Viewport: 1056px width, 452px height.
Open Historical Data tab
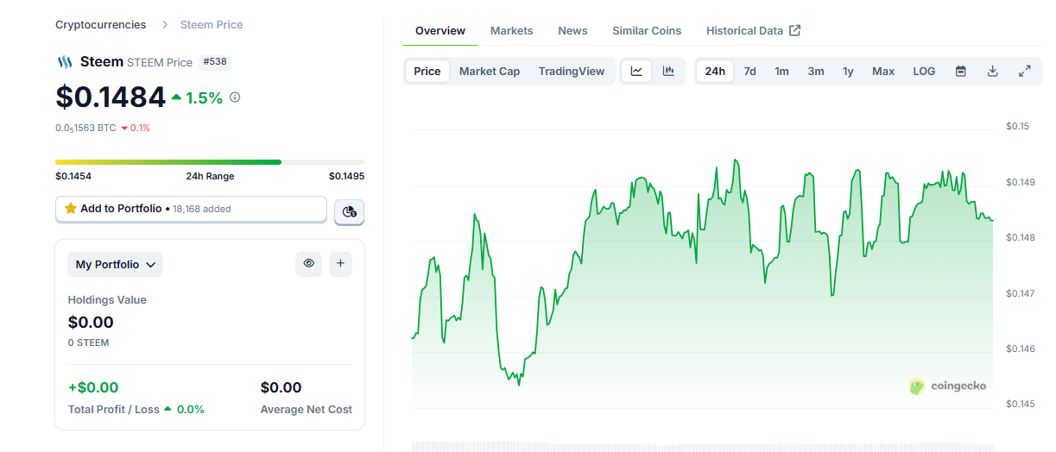(x=753, y=31)
